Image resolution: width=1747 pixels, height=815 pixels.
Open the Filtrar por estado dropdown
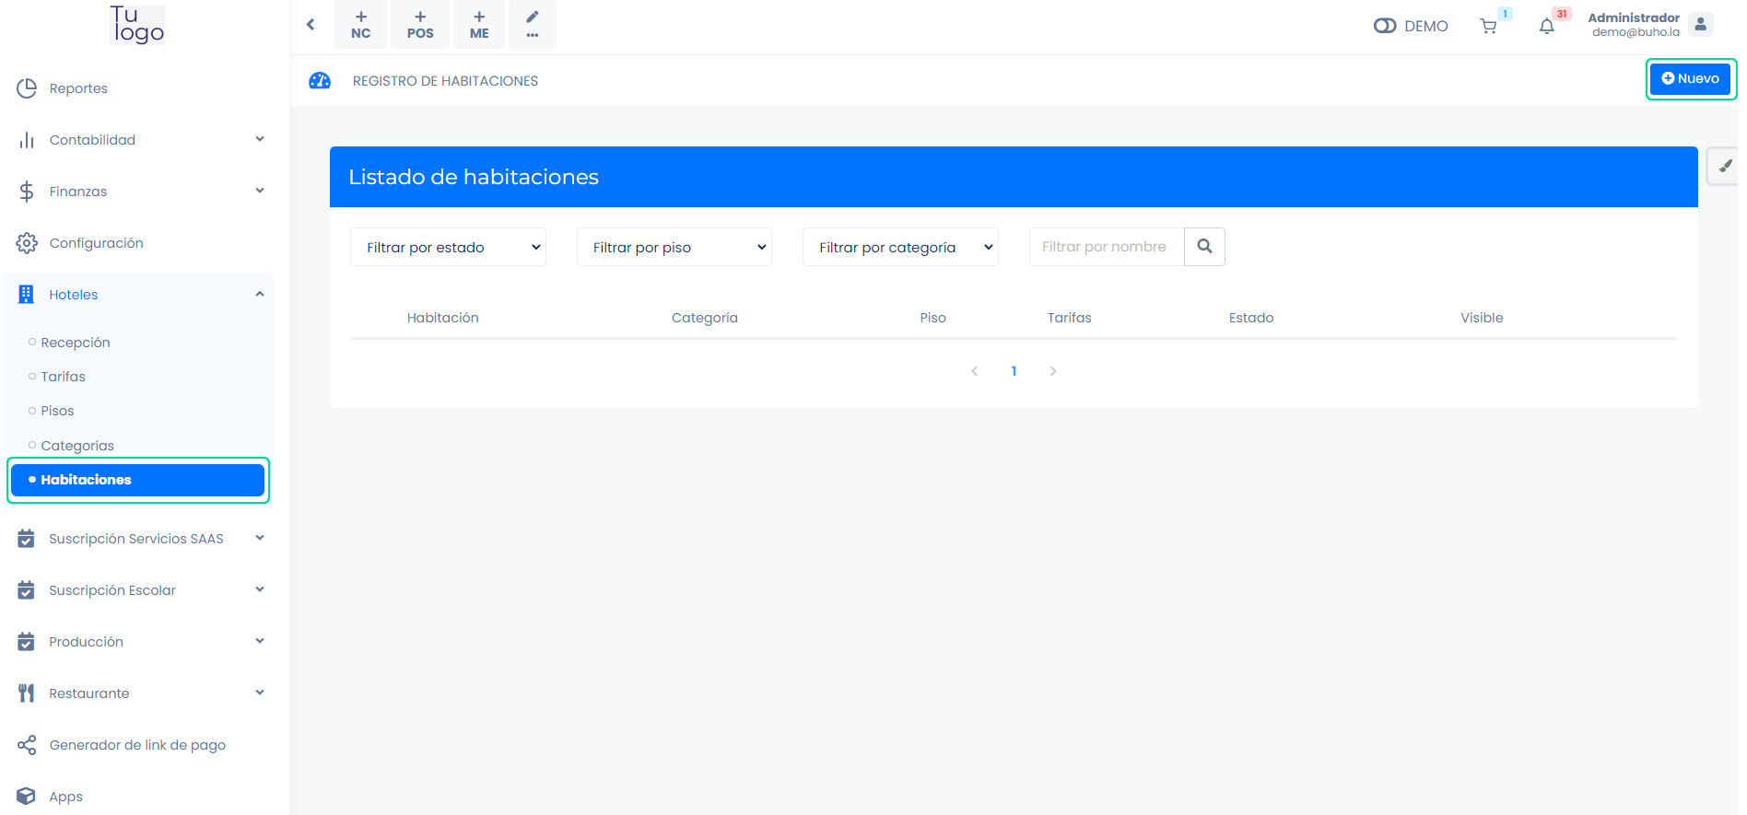448,248
